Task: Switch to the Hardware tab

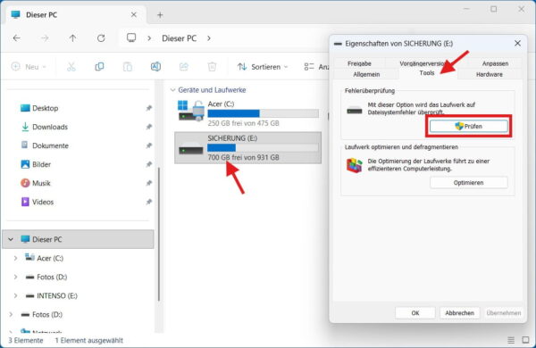Action: (x=490, y=74)
